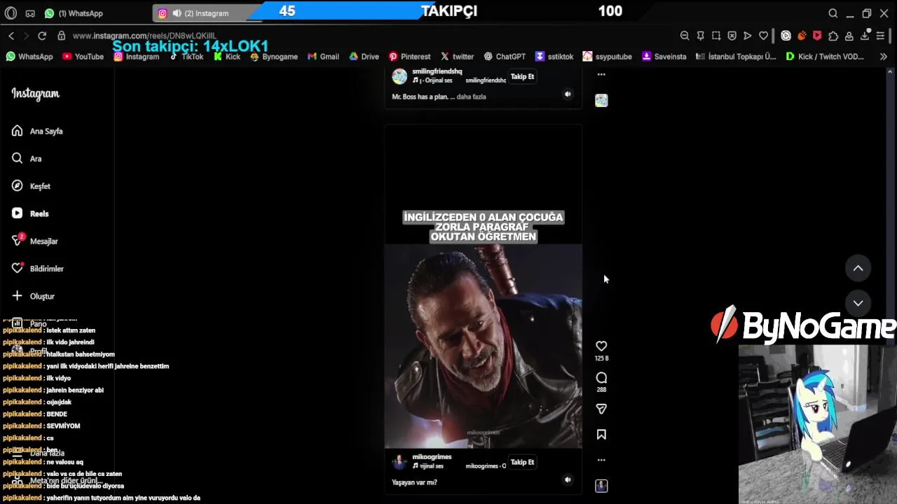Open the Opera main menu icon
897x504 pixels.
[11, 13]
